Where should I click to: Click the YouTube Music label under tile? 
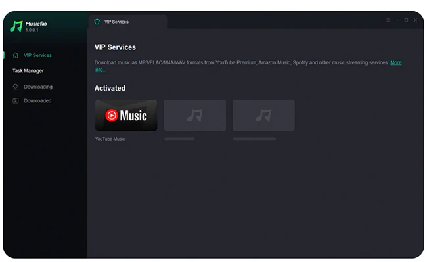110,139
